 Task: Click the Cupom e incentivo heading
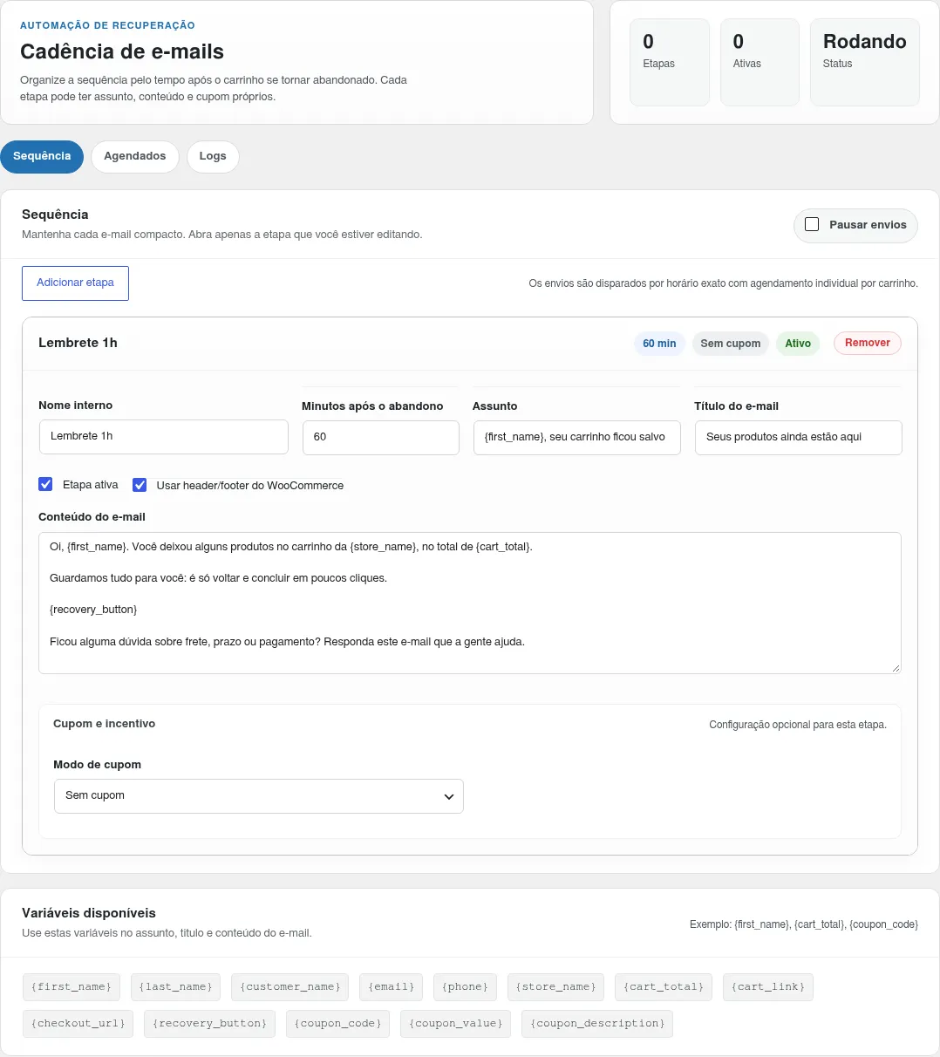pyautogui.click(x=105, y=724)
